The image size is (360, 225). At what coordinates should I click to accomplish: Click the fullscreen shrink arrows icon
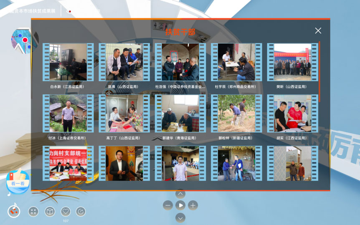(33, 212)
